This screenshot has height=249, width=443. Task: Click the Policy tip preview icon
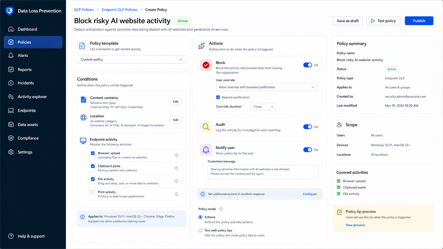[339, 212]
